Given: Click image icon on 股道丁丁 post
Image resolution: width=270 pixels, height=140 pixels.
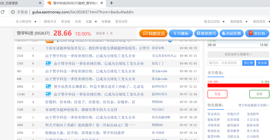Looking at the screenshot, I should (48, 63).
